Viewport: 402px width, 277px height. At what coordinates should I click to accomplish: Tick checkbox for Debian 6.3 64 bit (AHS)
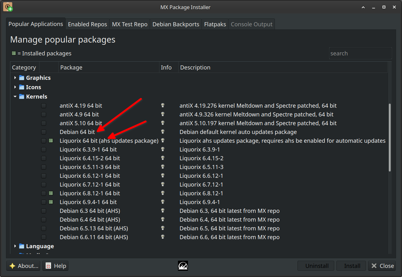[44, 211]
